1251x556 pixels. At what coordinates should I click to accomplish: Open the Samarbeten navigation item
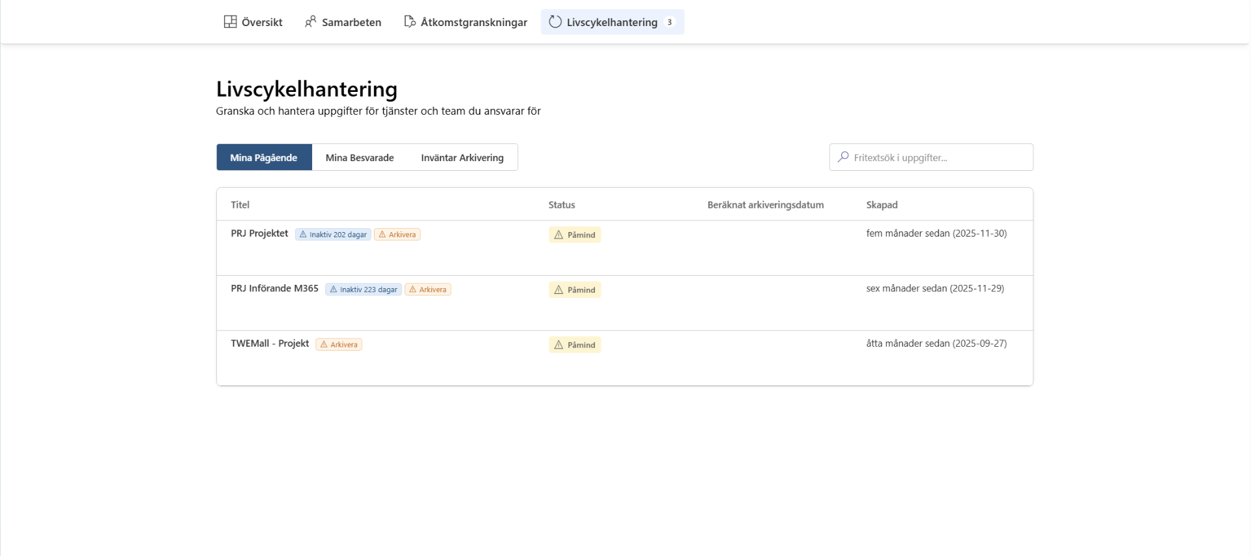tap(343, 22)
